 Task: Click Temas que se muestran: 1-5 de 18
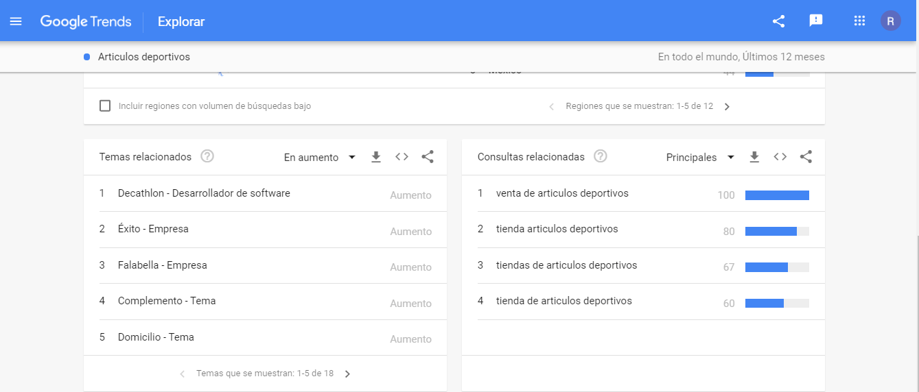pos(265,373)
